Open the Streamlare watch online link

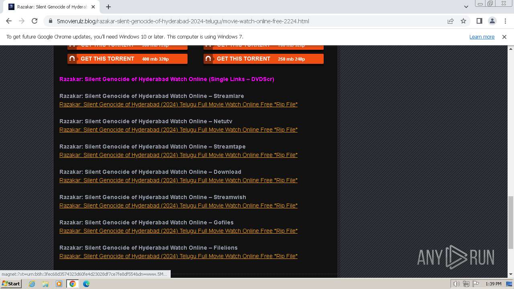178,104
